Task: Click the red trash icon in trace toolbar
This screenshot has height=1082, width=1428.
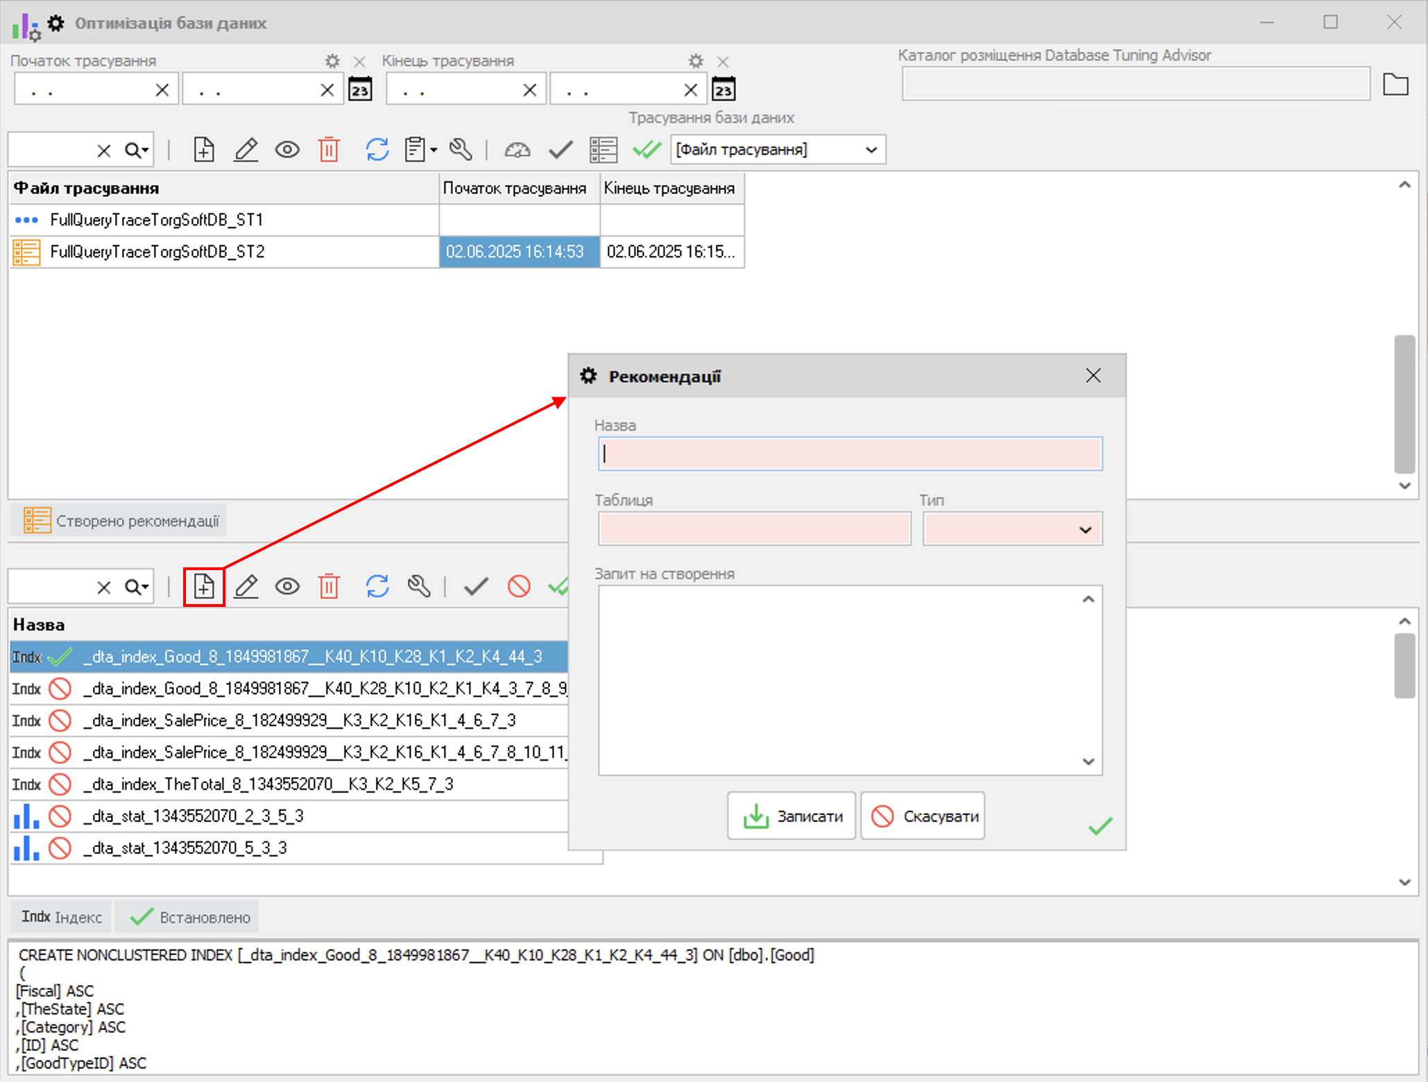Action: 329,149
